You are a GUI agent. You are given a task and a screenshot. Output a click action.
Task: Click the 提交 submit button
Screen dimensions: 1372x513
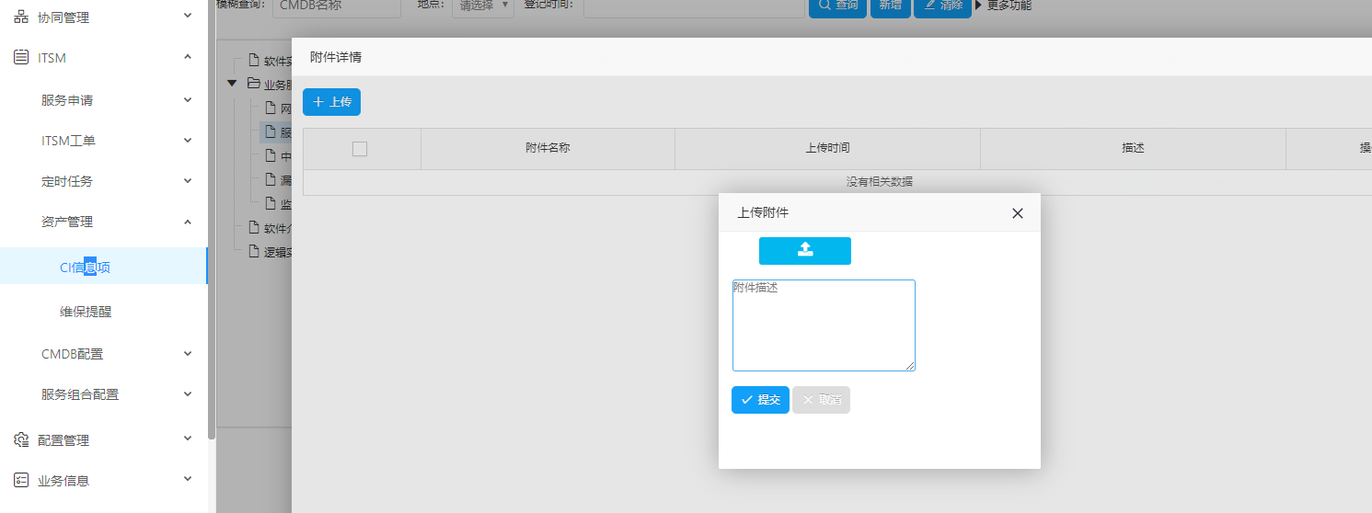click(x=760, y=400)
